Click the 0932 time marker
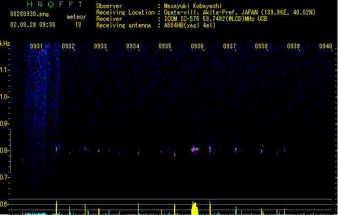 pyautogui.click(x=68, y=46)
